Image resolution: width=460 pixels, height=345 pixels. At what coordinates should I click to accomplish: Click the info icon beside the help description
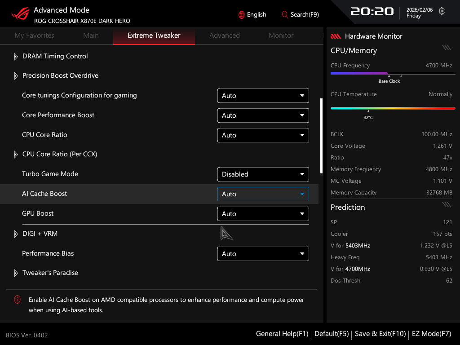[17, 300]
